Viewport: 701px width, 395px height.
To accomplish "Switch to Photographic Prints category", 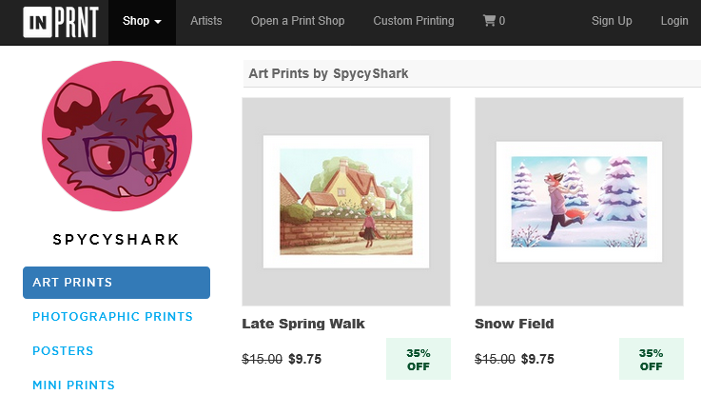I will 112,317.
